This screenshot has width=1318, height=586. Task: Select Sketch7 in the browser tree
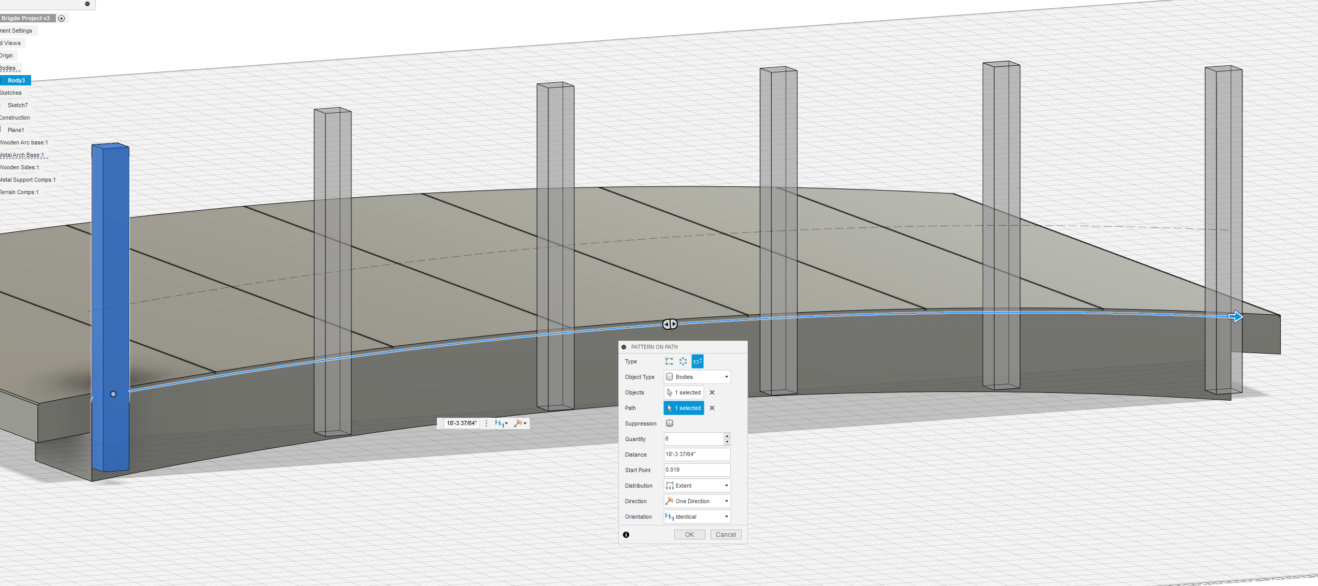(18, 105)
